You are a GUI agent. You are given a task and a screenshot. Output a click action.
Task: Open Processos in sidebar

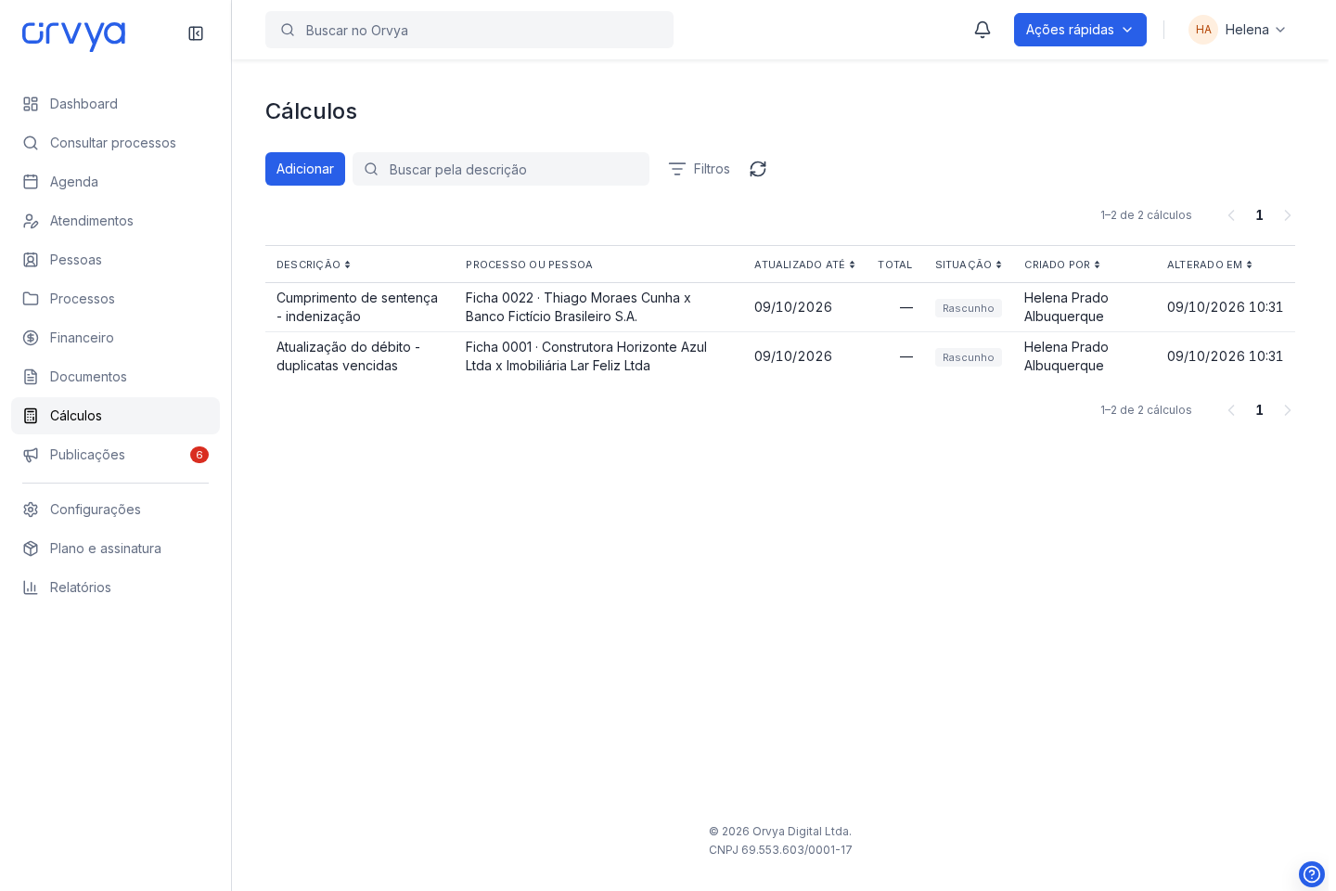tap(115, 299)
